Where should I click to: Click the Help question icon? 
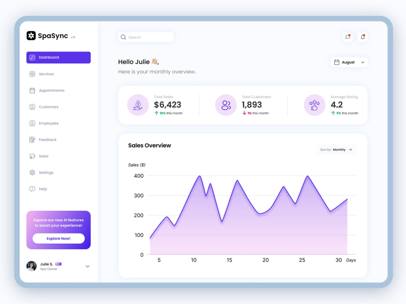tap(32, 189)
